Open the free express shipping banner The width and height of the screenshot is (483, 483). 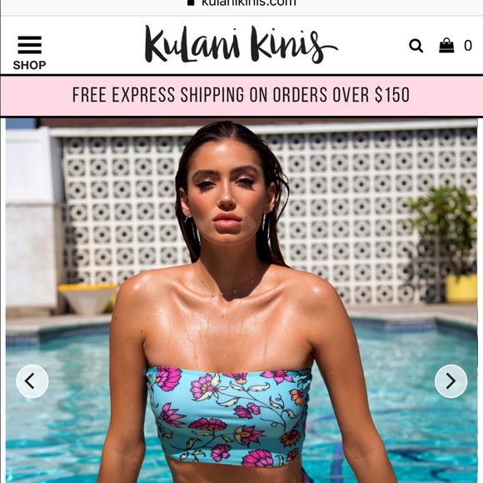[242, 95]
